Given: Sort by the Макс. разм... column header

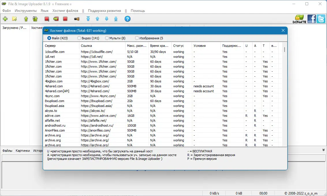Looking at the screenshot, I should 137,46.
